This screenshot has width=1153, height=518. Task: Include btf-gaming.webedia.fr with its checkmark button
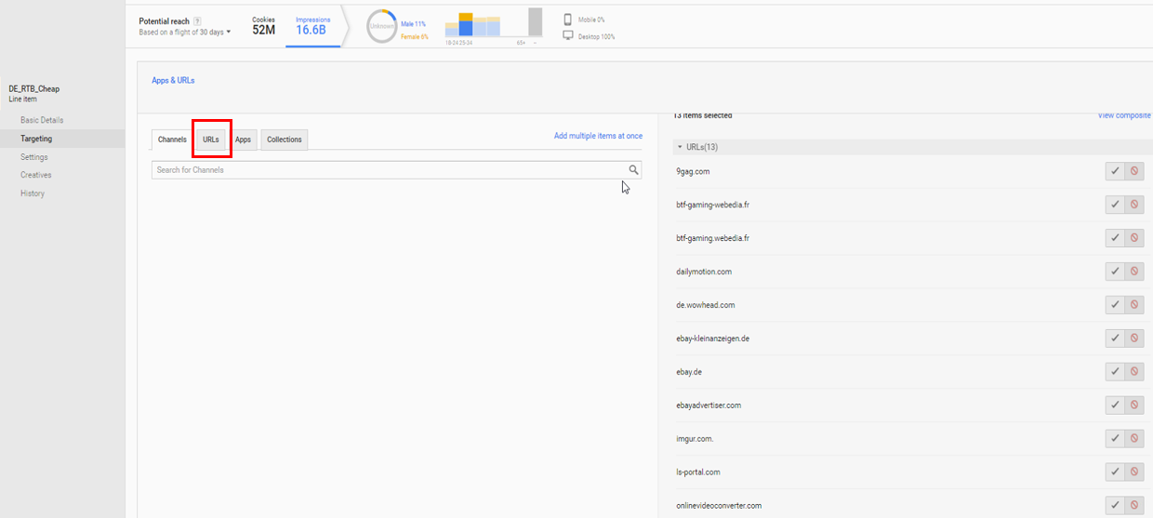[x=1115, y=238]
